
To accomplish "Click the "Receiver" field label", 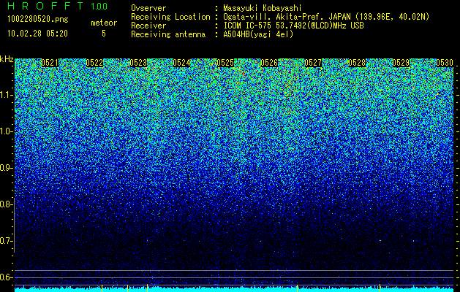I will [x=148, y=26].
